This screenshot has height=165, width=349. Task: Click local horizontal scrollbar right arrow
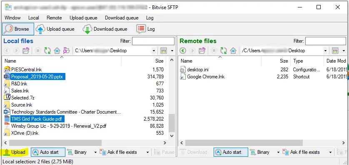point(165,143)
